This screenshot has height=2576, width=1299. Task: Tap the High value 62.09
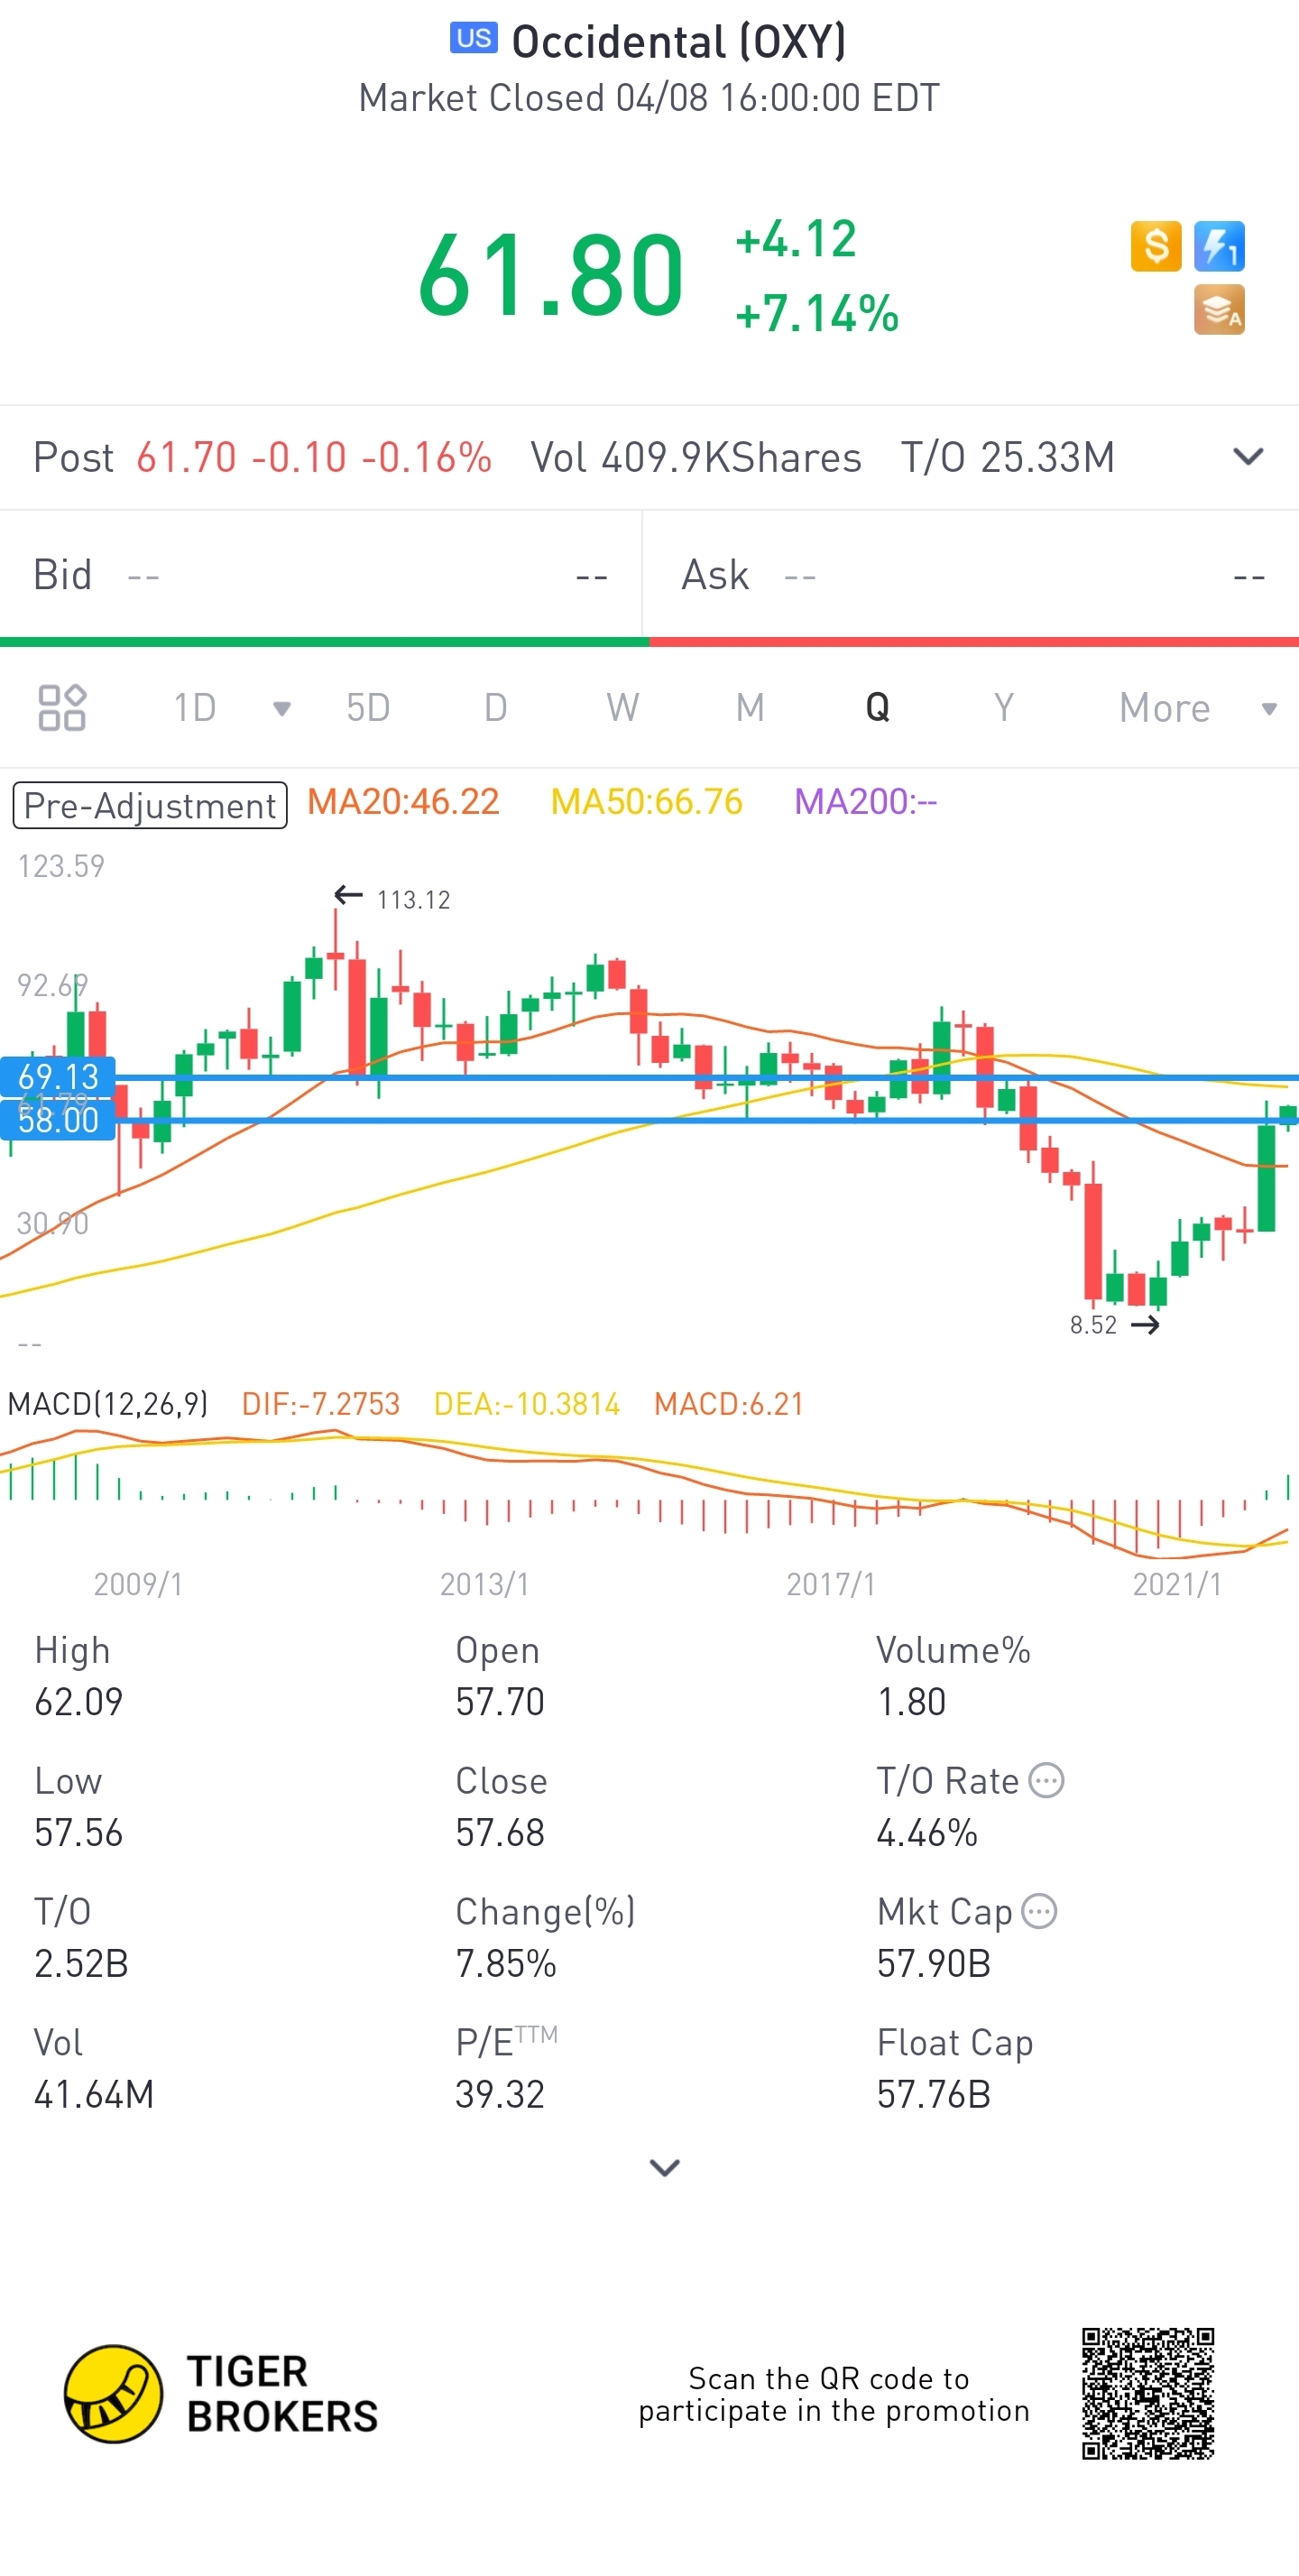79,1702
